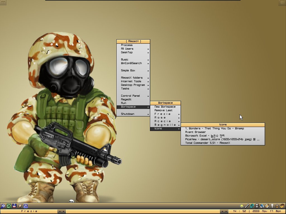Open the Excel icon in the taskbar
Screen dimensions: 286x214
(9, 206)
